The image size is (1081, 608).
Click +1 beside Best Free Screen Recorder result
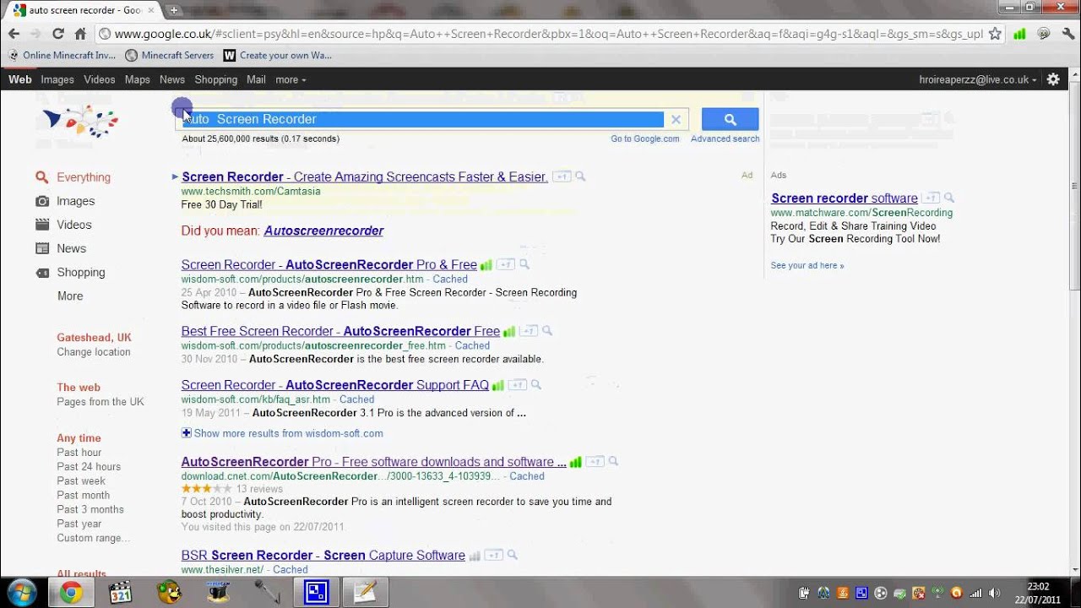pyautogui.click(x=528, y=331)
